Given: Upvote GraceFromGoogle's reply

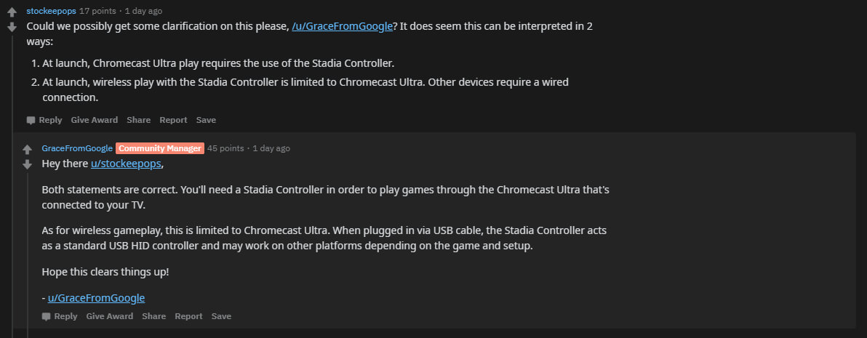Looking at the screenshot, I should click(x=27, y=149).
